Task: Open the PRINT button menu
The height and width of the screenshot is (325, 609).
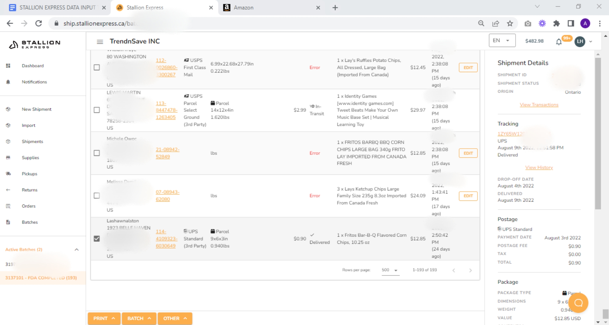Action: 104,318
